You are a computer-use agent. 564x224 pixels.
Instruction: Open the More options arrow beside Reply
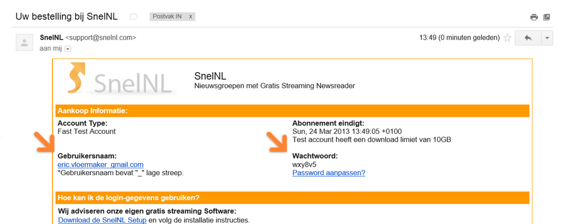547,38
